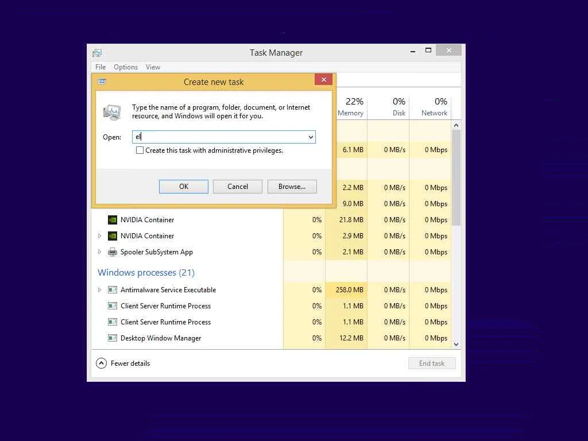Click the Fewer details arrow icon
This screenshot has height=441, width=588.
coord(101,363)
